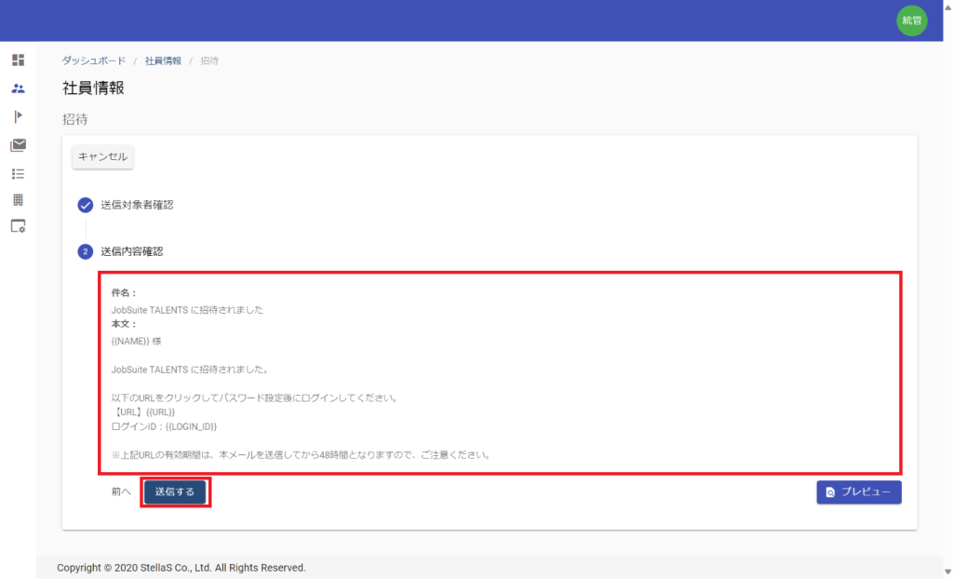
Task: Open the dashboard grid icon in sidebar
Action: pos(18,60)
